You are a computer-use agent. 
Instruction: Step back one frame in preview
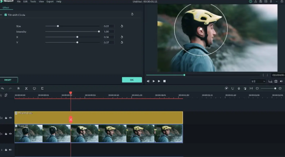(x=148, y=81)
